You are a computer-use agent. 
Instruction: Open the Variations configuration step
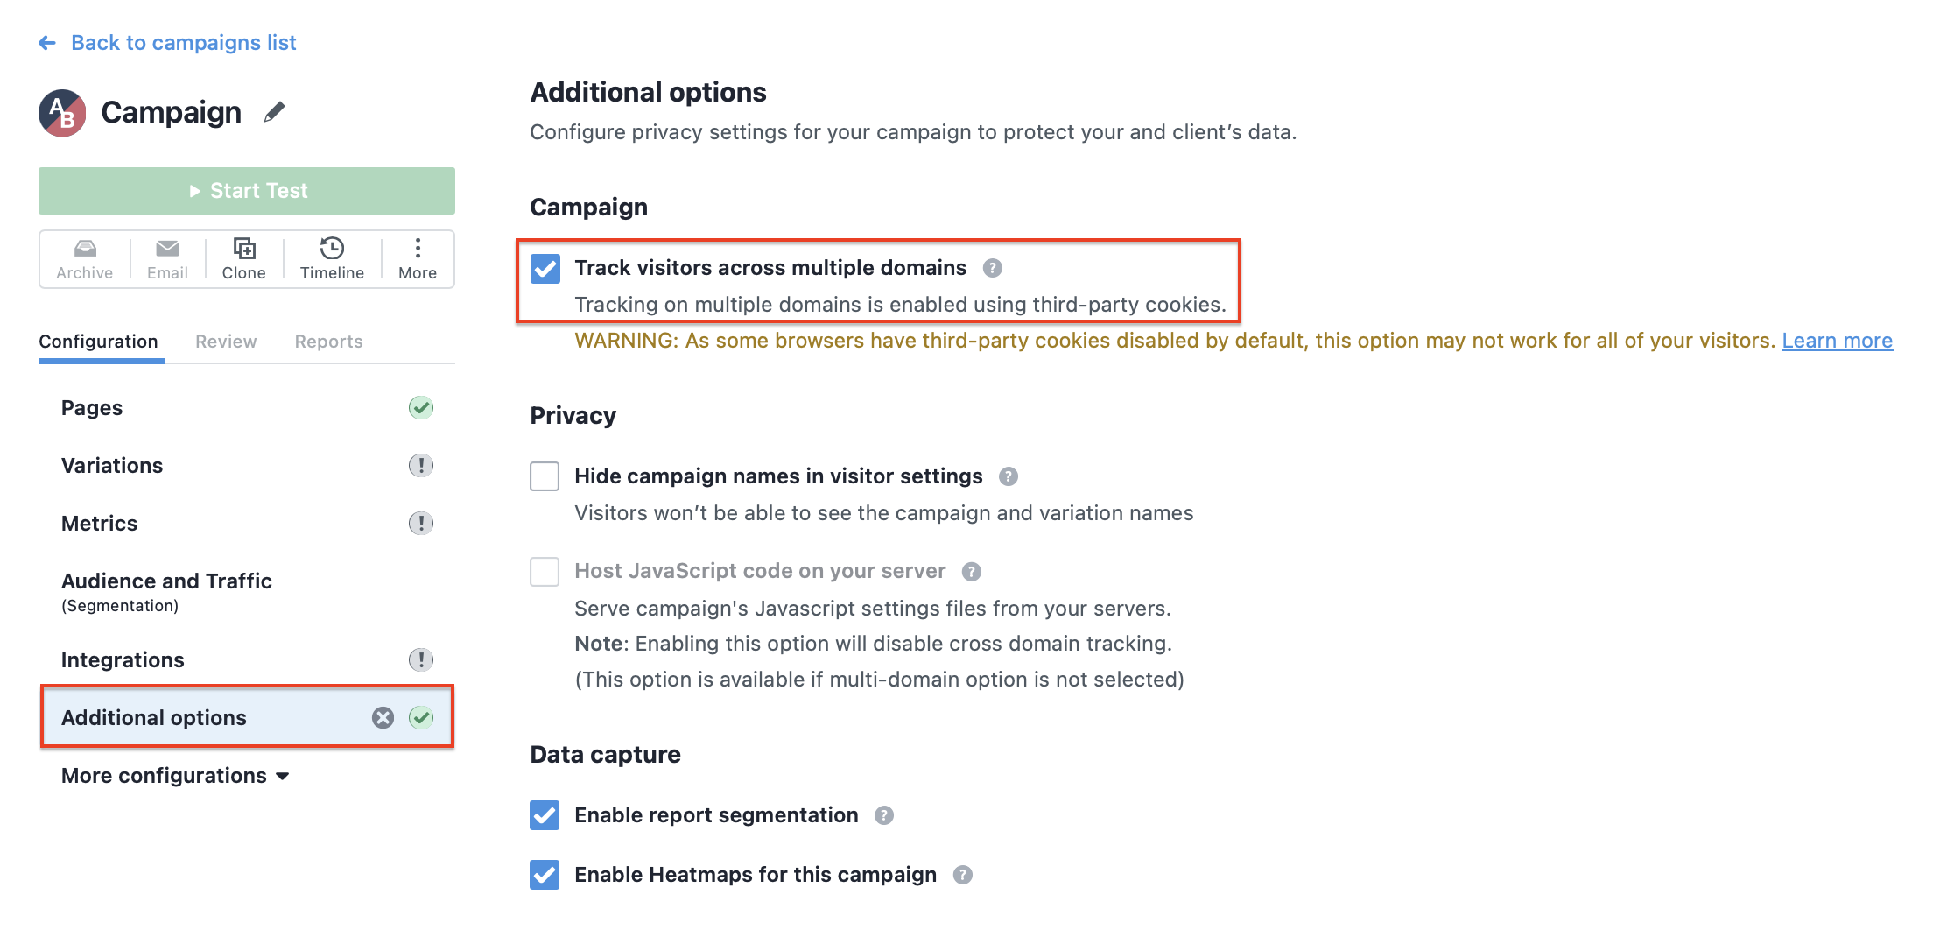tap(247, 466)
